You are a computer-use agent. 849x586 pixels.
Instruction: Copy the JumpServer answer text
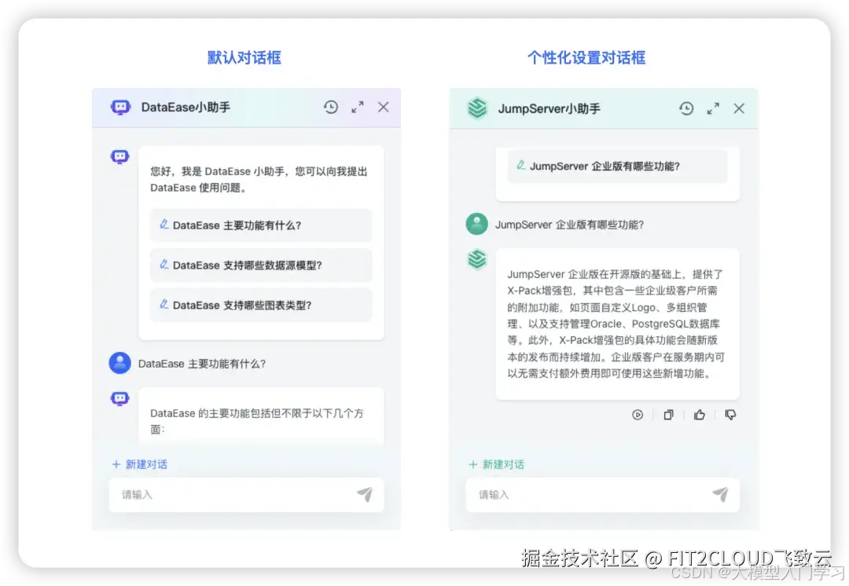[669, 415]
